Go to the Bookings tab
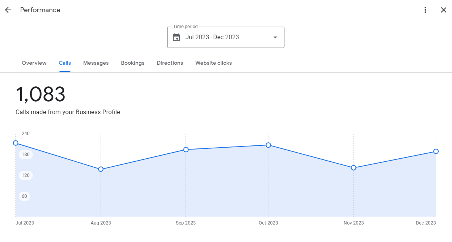452x242 pixels. (x=133, y=63)
